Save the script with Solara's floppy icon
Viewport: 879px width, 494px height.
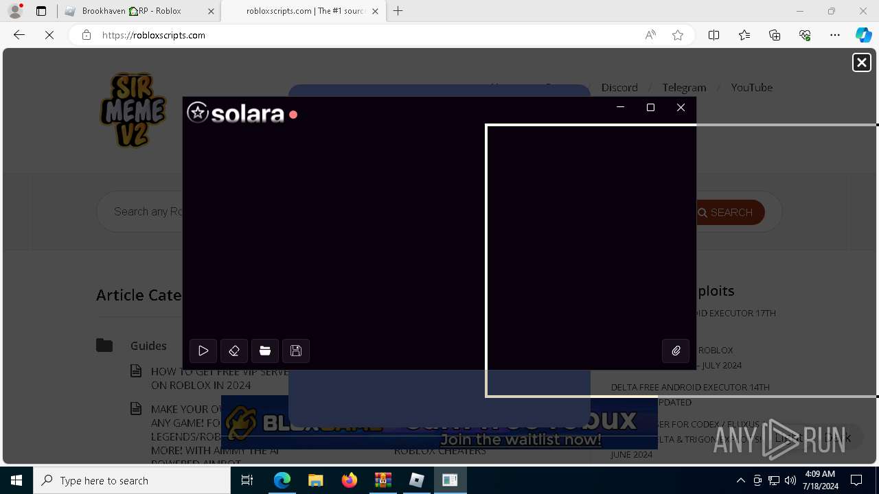tap(296, 351)
